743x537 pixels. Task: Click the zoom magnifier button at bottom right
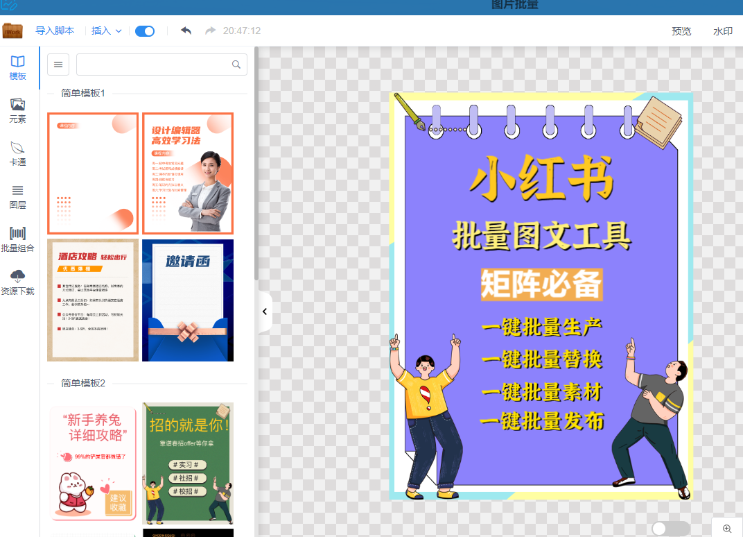point(726,527)
